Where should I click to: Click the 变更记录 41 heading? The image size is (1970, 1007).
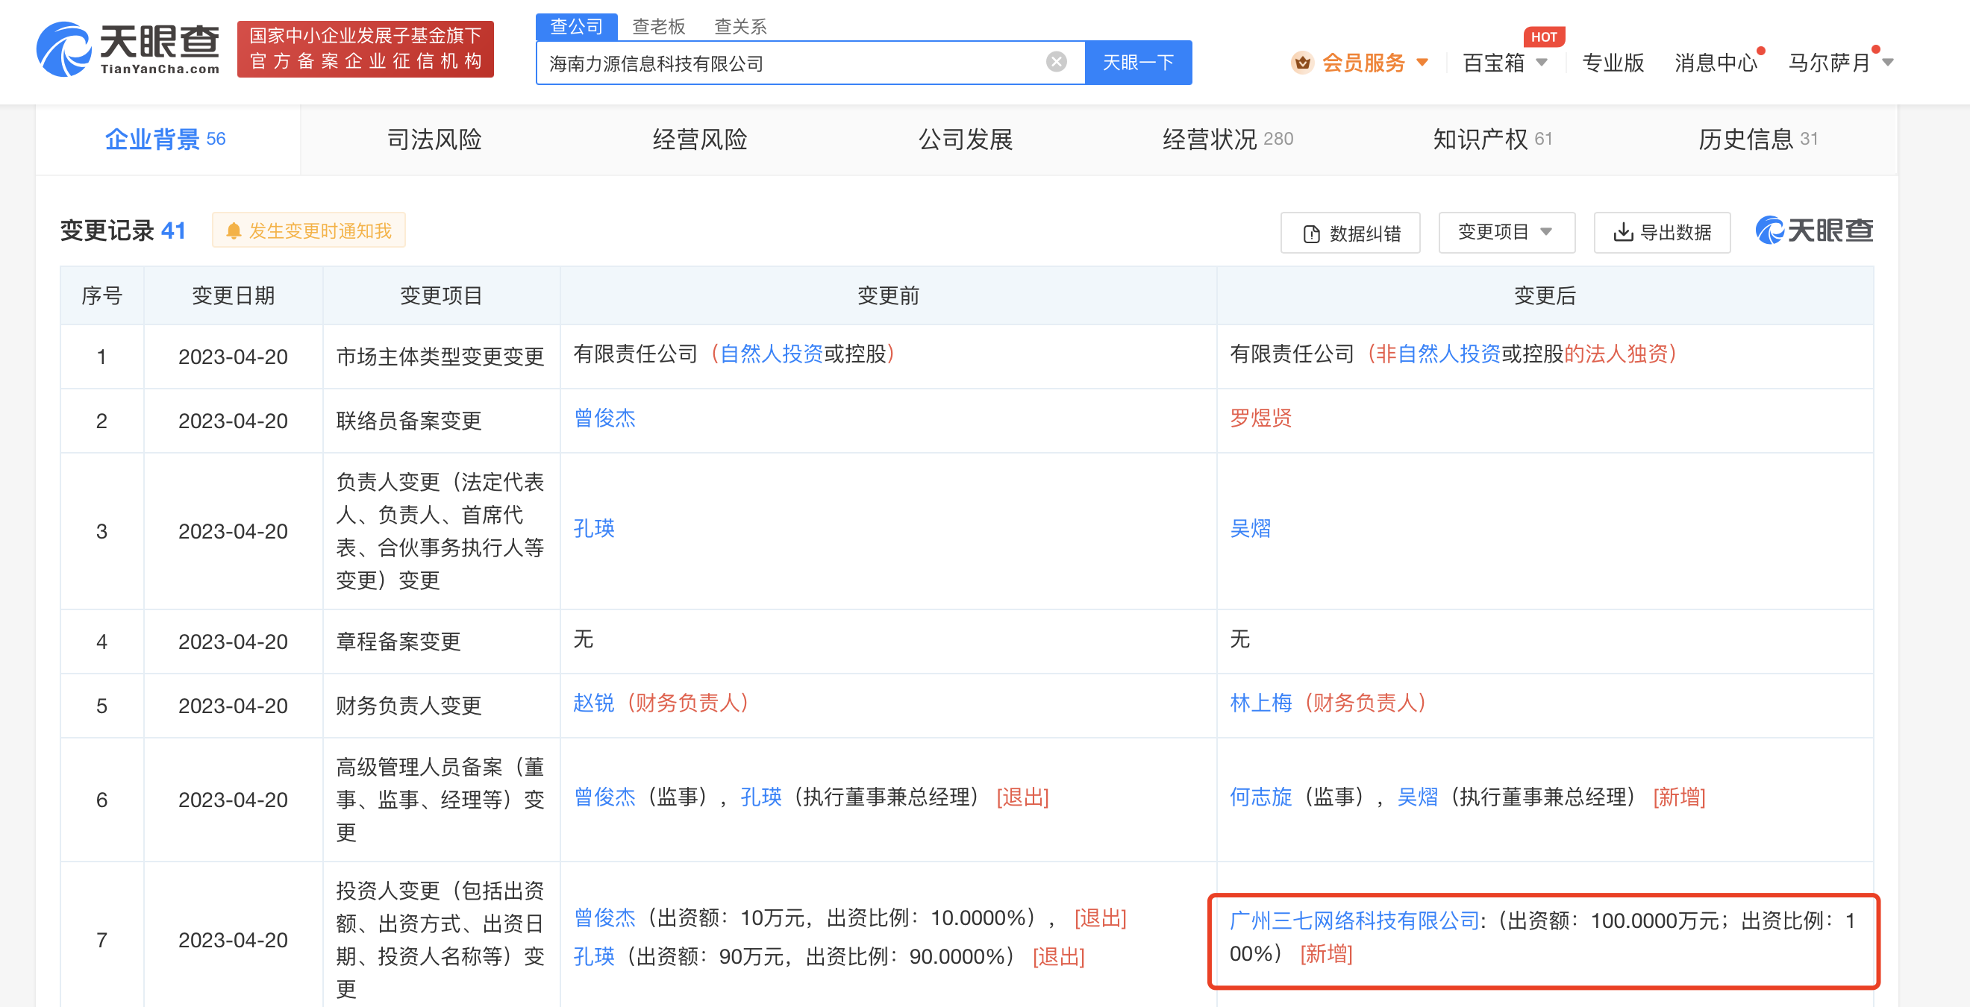(x=123, y=231)
